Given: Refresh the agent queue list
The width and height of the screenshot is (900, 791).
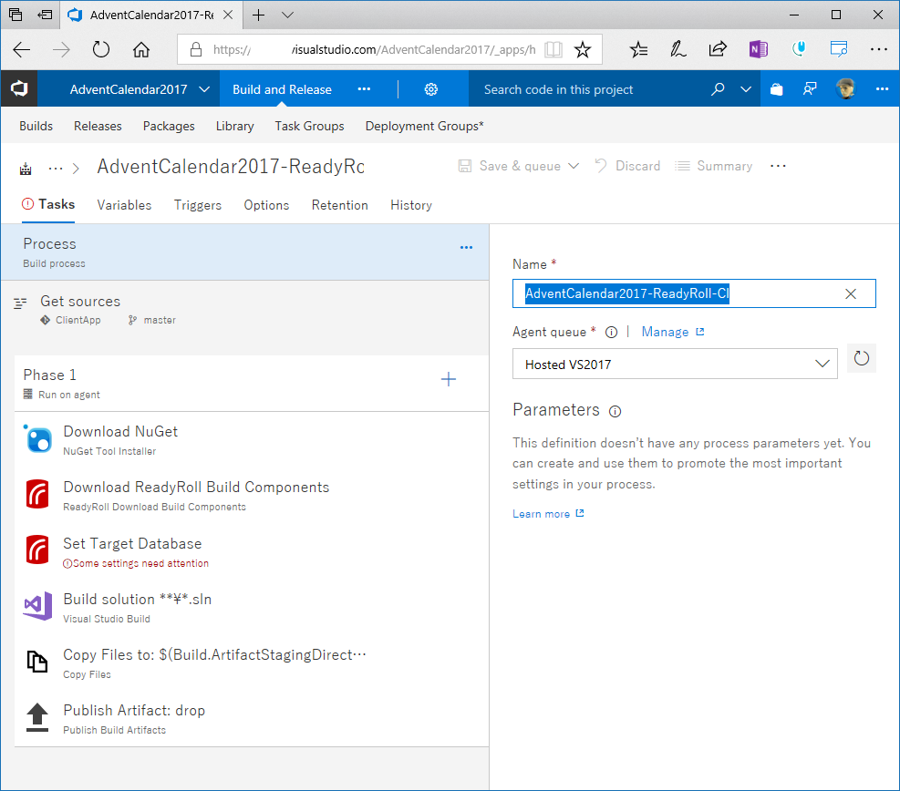Looking at the screenshot, I should point(862,359).
